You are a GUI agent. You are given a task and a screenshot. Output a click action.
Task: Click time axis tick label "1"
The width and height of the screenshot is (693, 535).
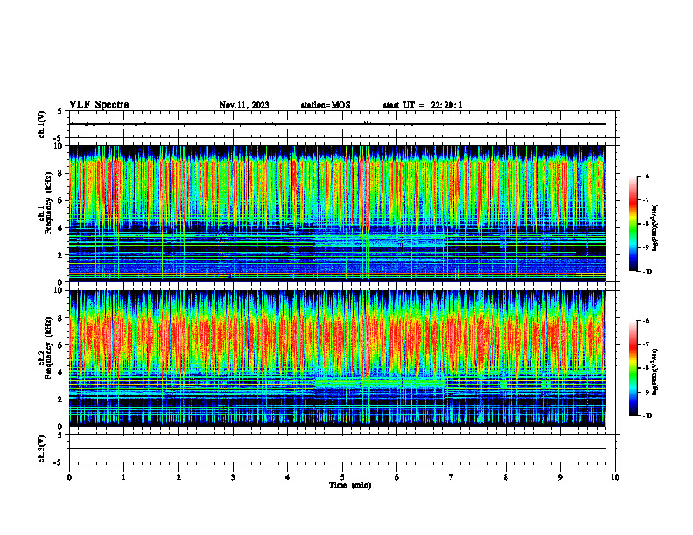pyautogui.click(x=123, y=477)
